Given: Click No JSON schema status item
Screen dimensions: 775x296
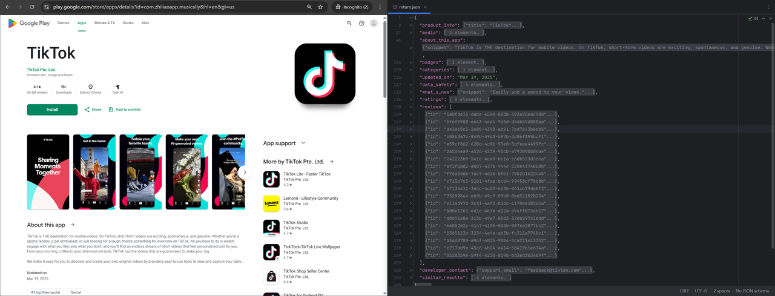Looking at the screenshot, I should click(x=752, y=291).
